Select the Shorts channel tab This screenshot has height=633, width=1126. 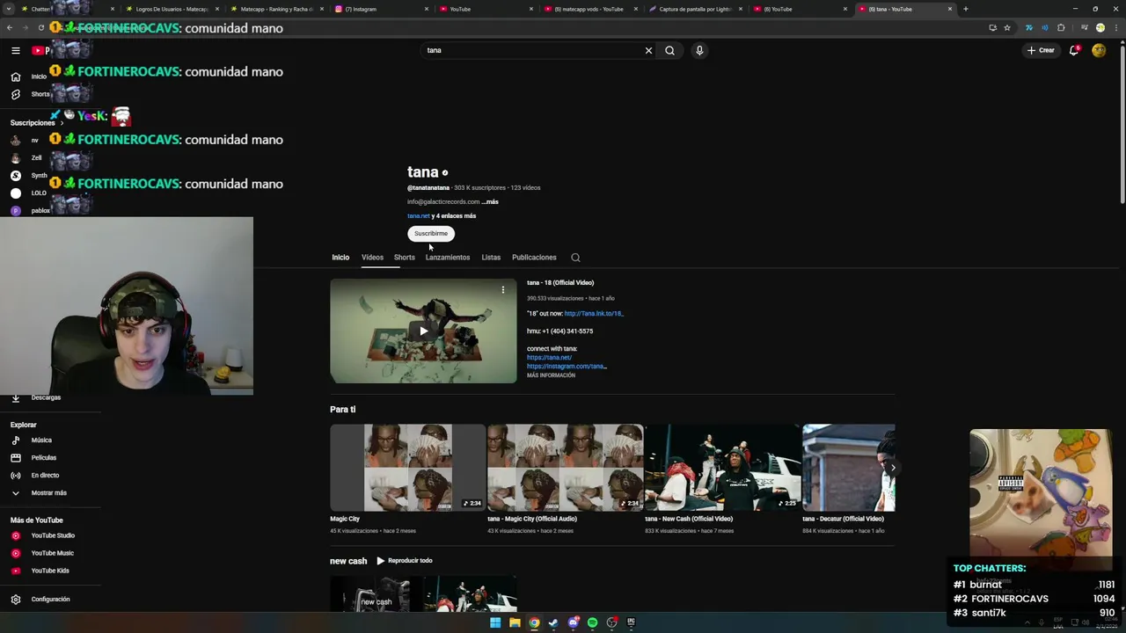(404, 258)
